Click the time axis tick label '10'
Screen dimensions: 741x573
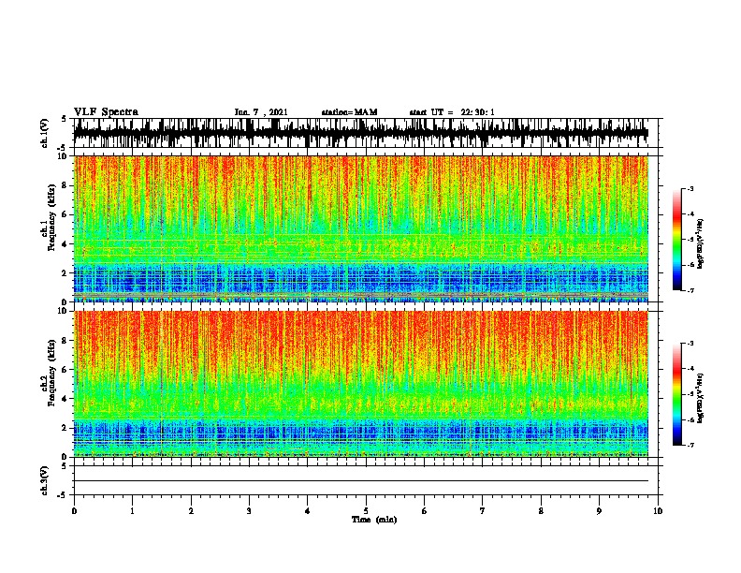[x=658, y=511]
